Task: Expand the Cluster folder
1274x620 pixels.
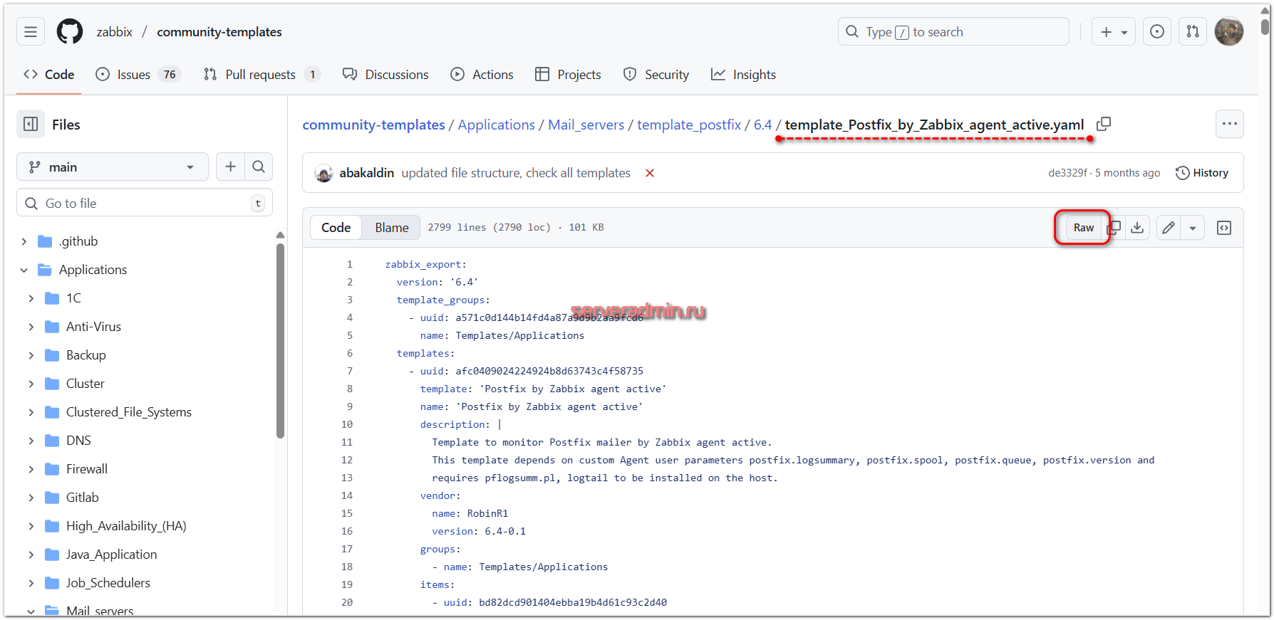Action: (31, 384)
